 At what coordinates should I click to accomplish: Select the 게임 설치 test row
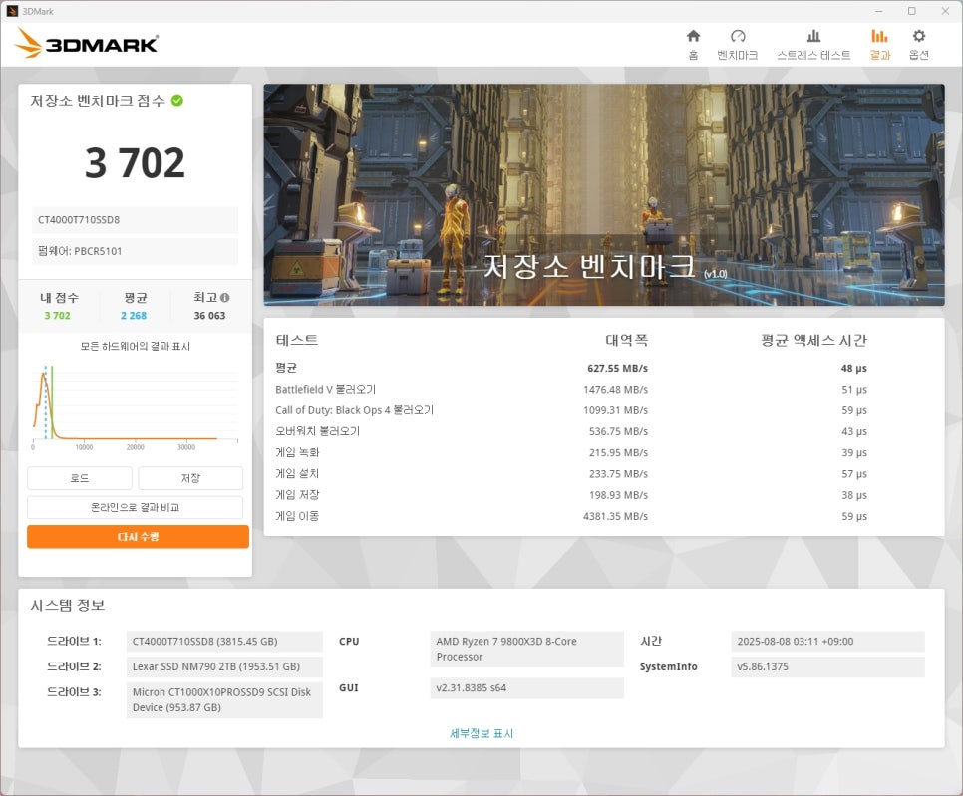(571, 474)
